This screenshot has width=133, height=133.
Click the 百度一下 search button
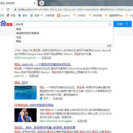pyautogui.click(x=123, y=24)
